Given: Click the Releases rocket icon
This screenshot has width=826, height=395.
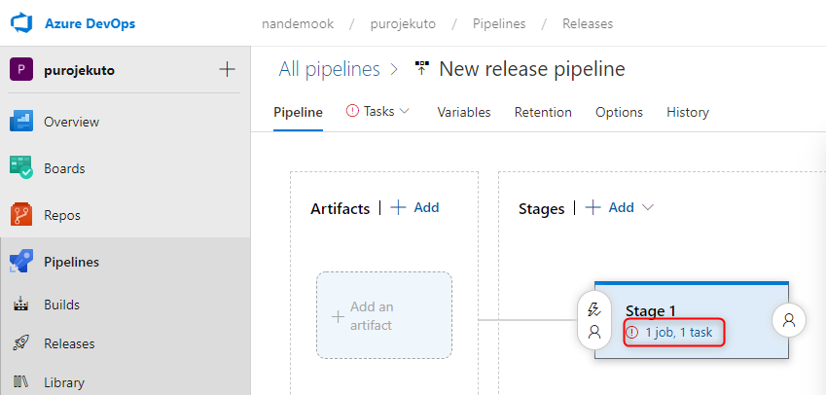Looking at the screenshot, I should coord(21,343).
